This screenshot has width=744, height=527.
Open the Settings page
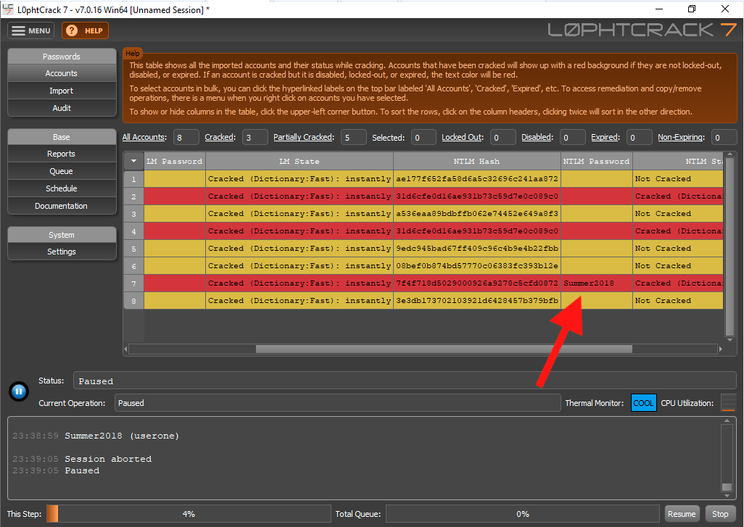62,252
